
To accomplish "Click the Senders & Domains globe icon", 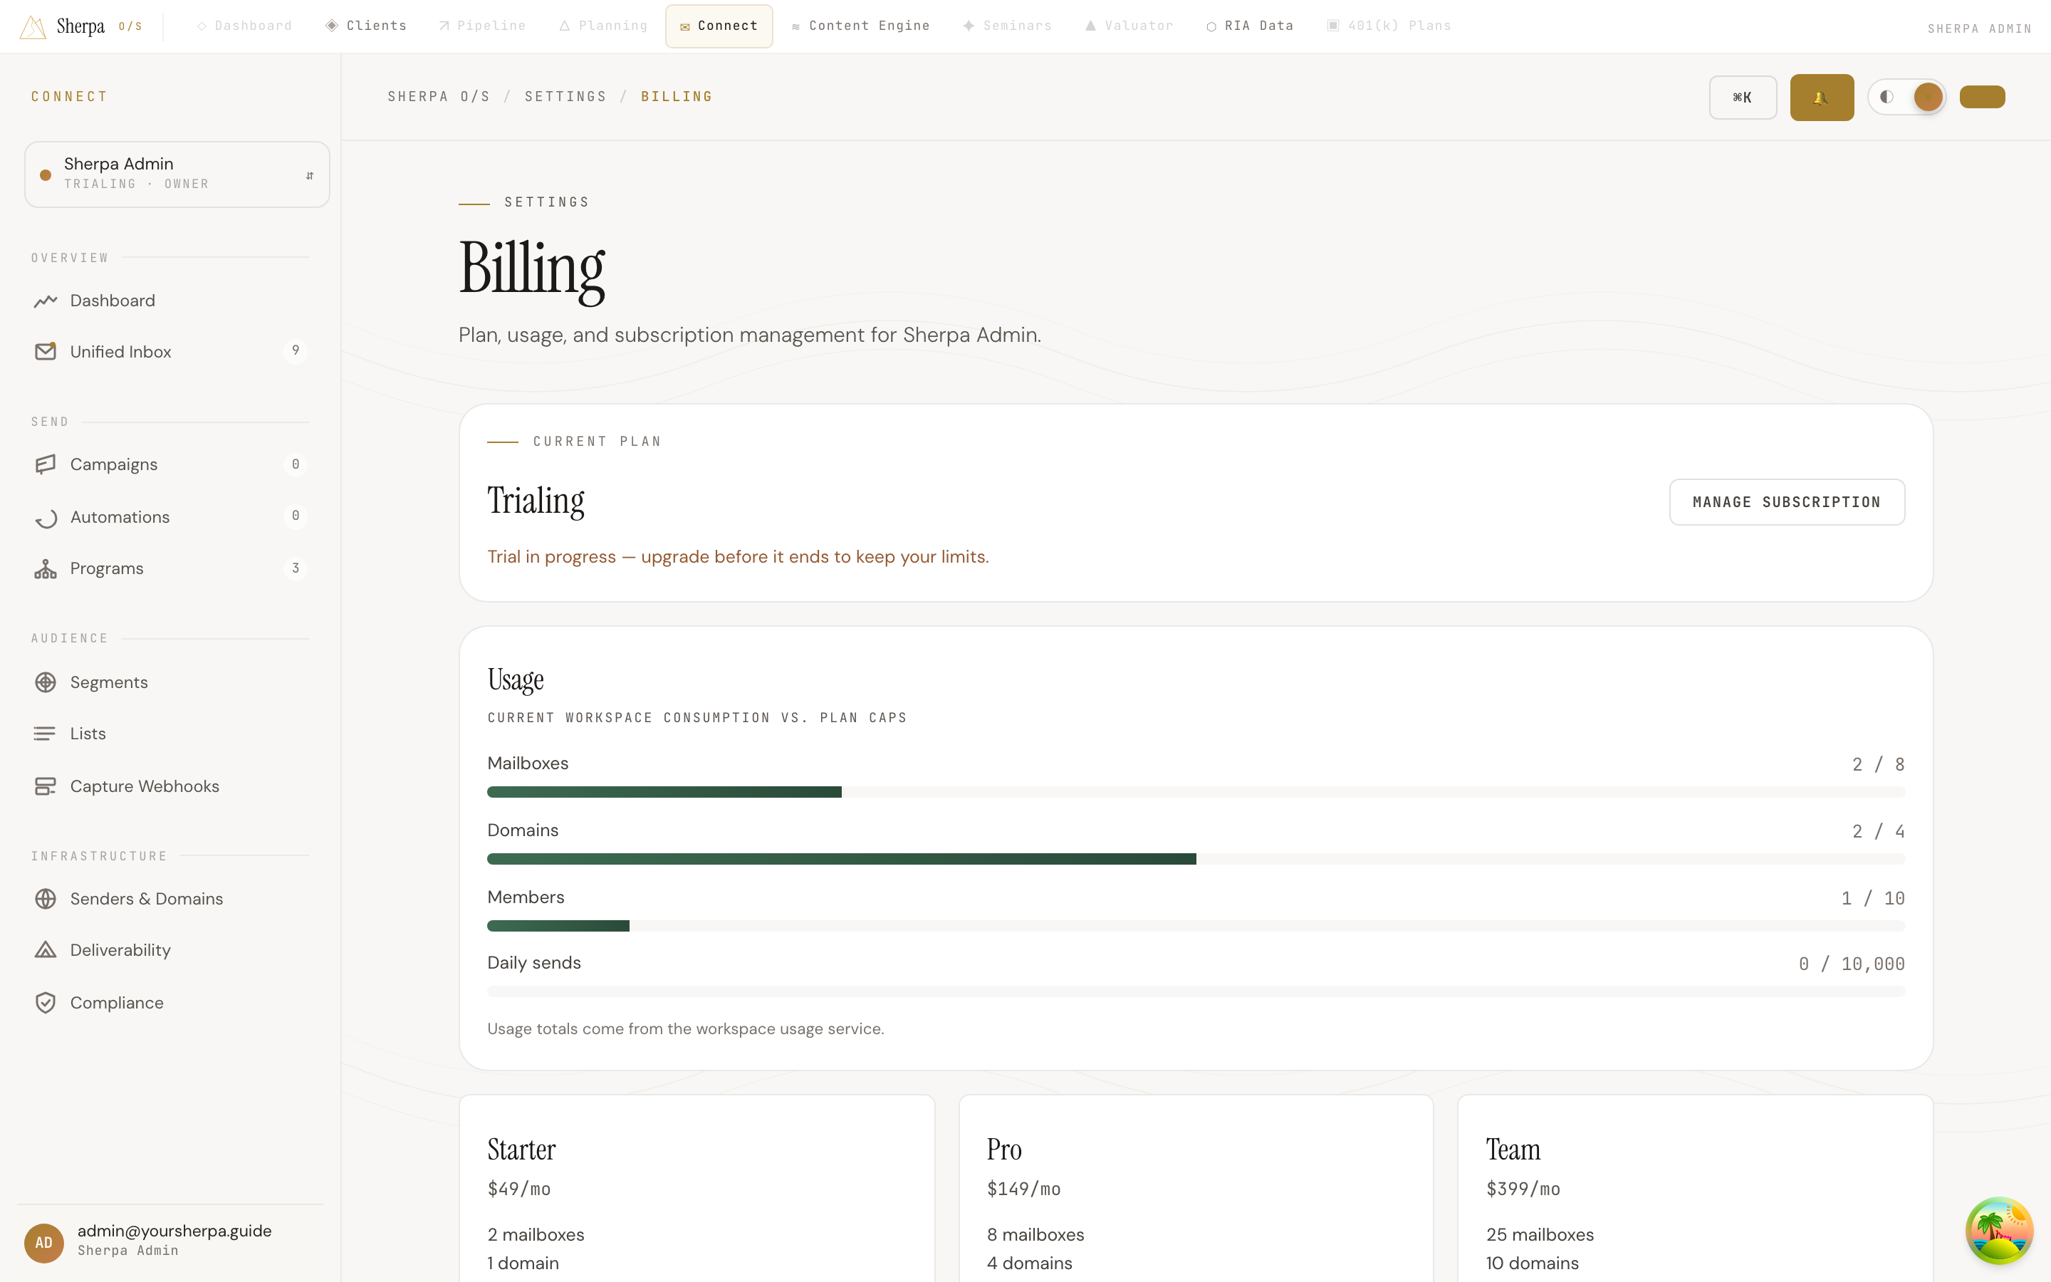I will pyautogui.click(x=46, y=899).
